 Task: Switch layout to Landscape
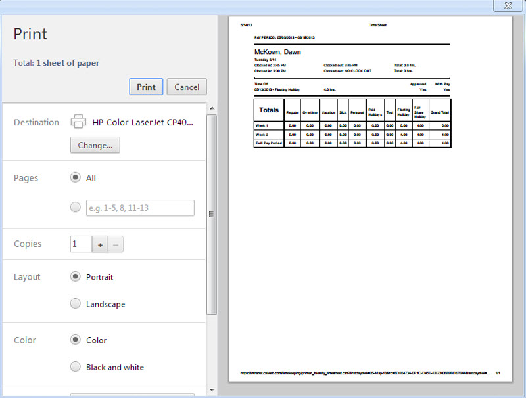76,304
